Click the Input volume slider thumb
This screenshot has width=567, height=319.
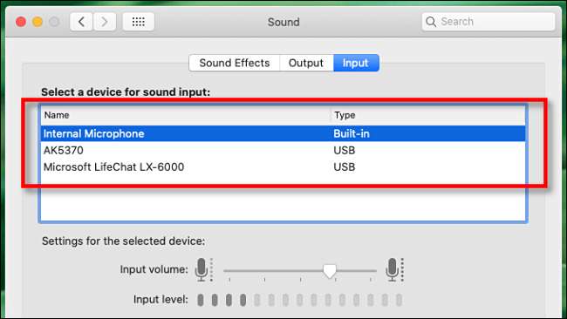pyautogui.click(x=330, y=271)
